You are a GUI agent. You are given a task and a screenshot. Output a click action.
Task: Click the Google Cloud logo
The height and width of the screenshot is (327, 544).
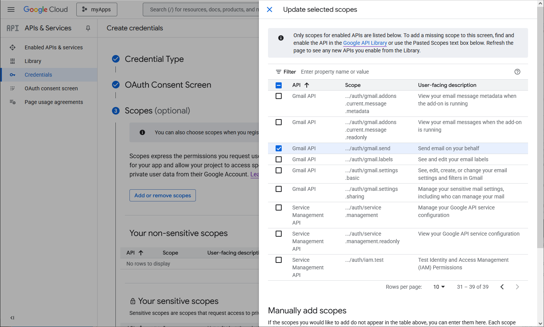coord(46,9)
